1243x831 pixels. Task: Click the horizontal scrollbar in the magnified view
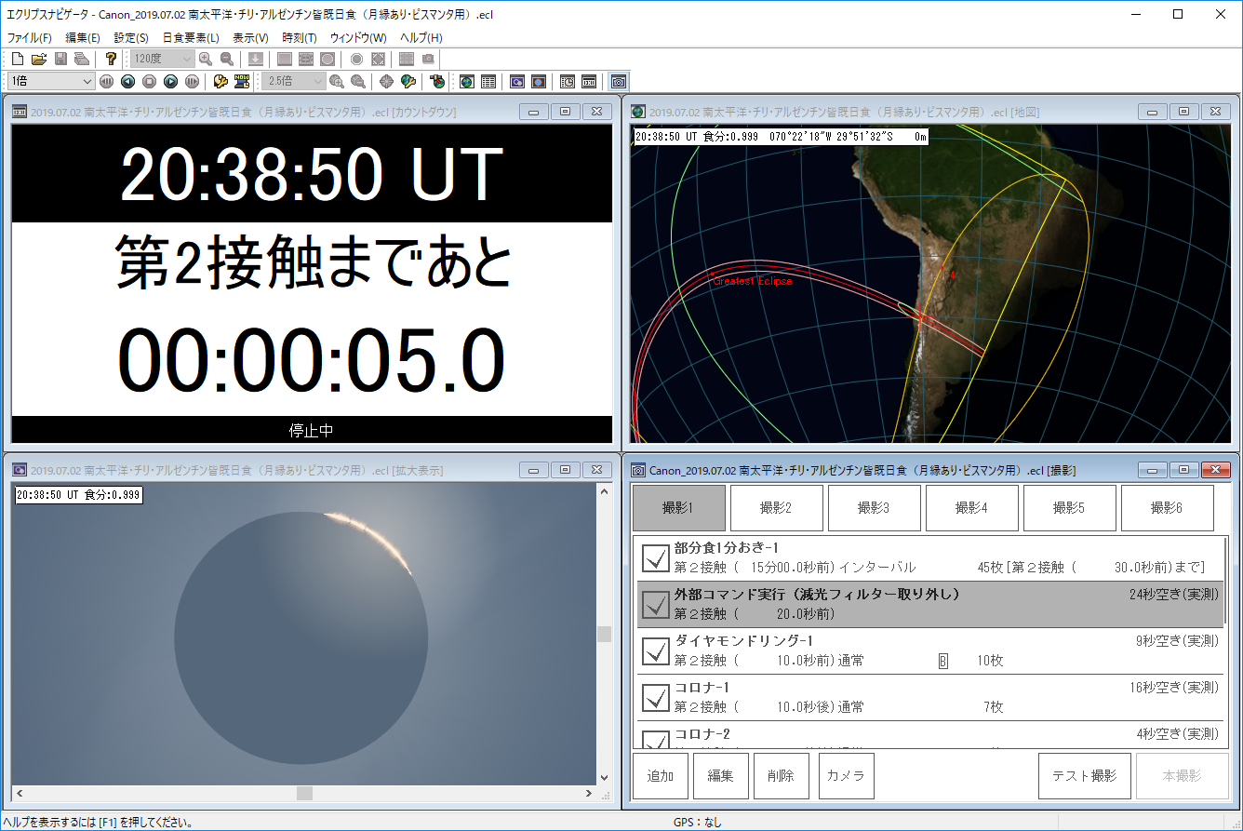point(304,794)
